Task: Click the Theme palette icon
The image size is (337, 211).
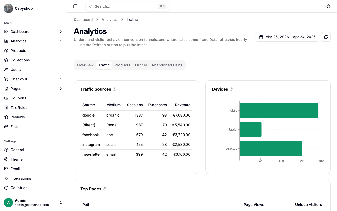Action: tap(6, 159)
